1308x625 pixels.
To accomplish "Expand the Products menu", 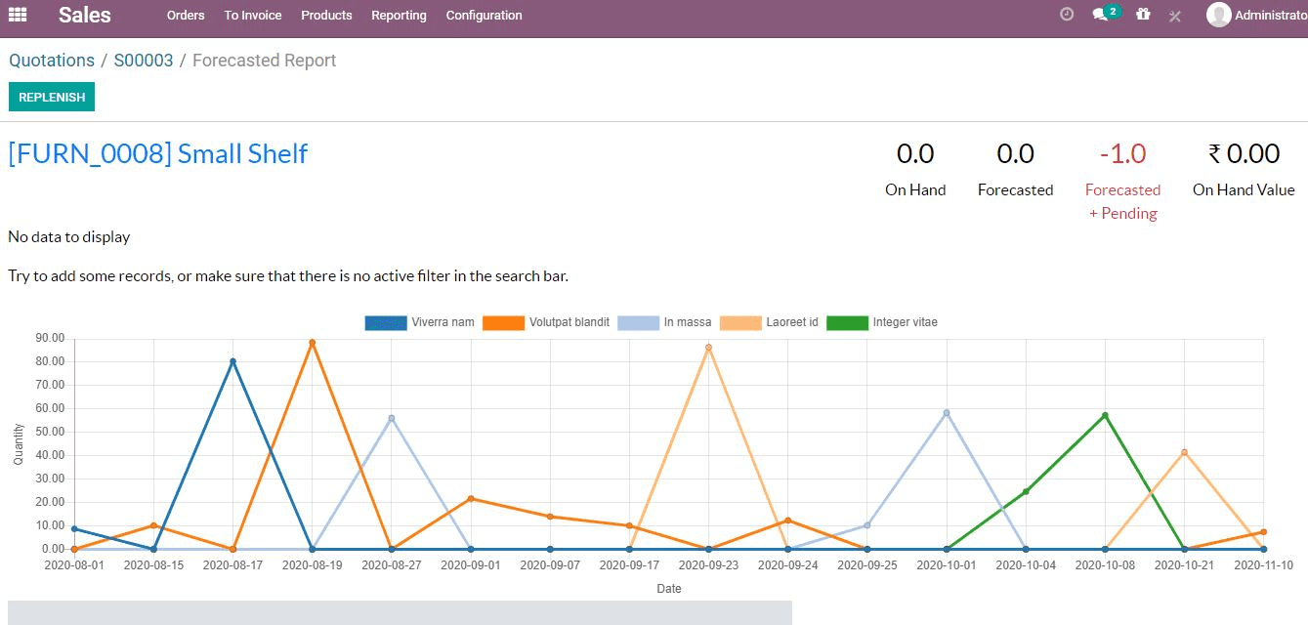I will (x=326, y=16).
